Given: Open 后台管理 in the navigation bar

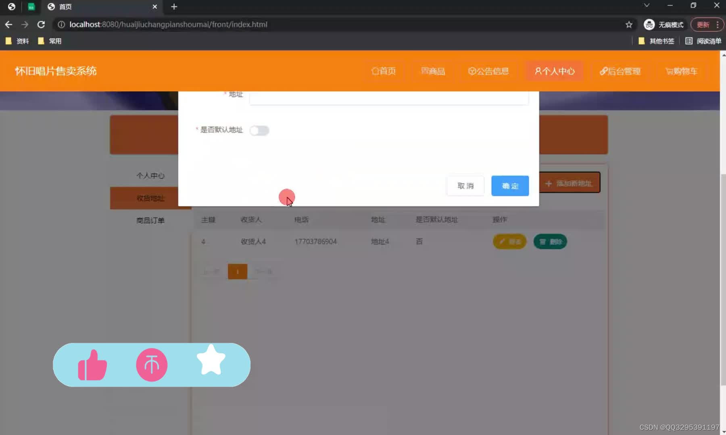Looking at the screenshot, I should (620, 71).
